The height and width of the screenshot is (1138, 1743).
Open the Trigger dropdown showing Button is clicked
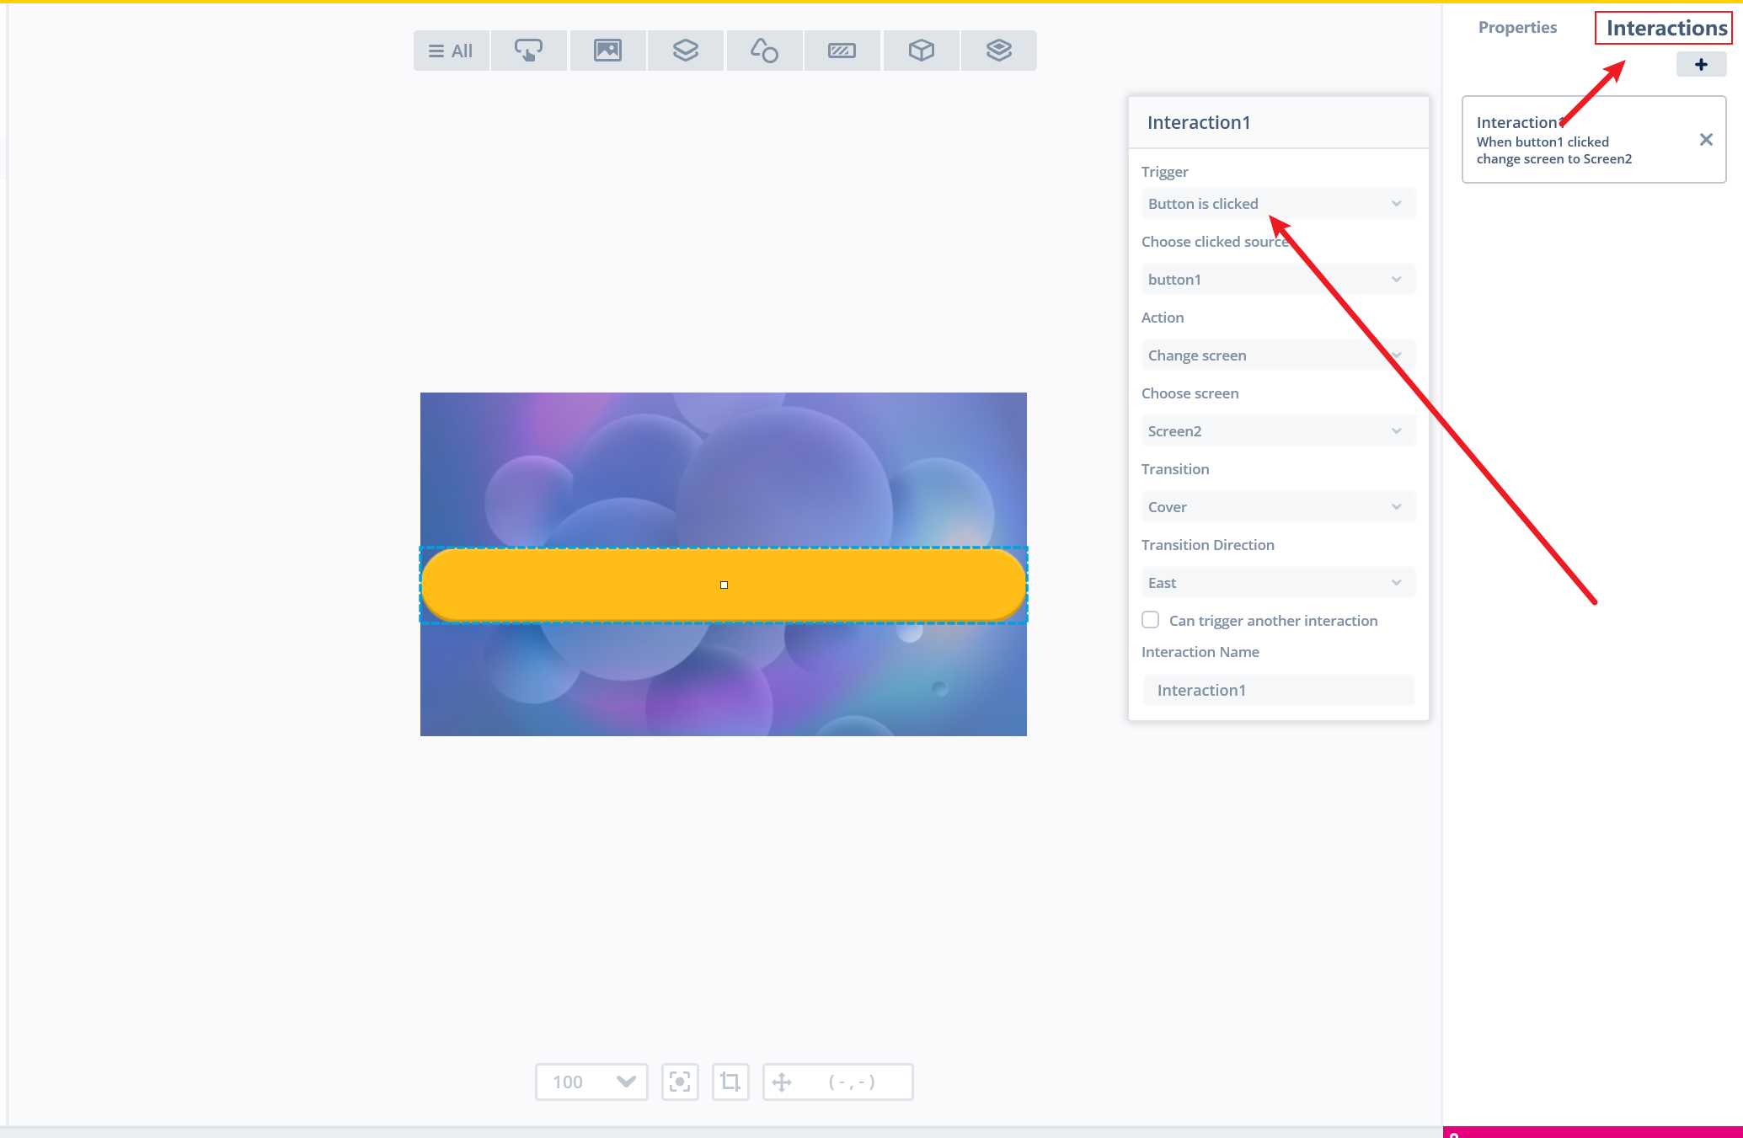[x=1277, y=204]
